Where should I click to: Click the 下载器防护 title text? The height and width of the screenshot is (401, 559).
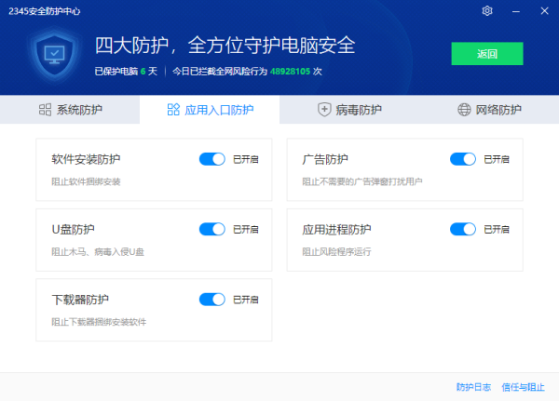pos(80,300)
